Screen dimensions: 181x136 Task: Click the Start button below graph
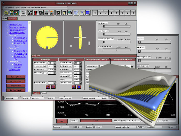pos(62,121)
